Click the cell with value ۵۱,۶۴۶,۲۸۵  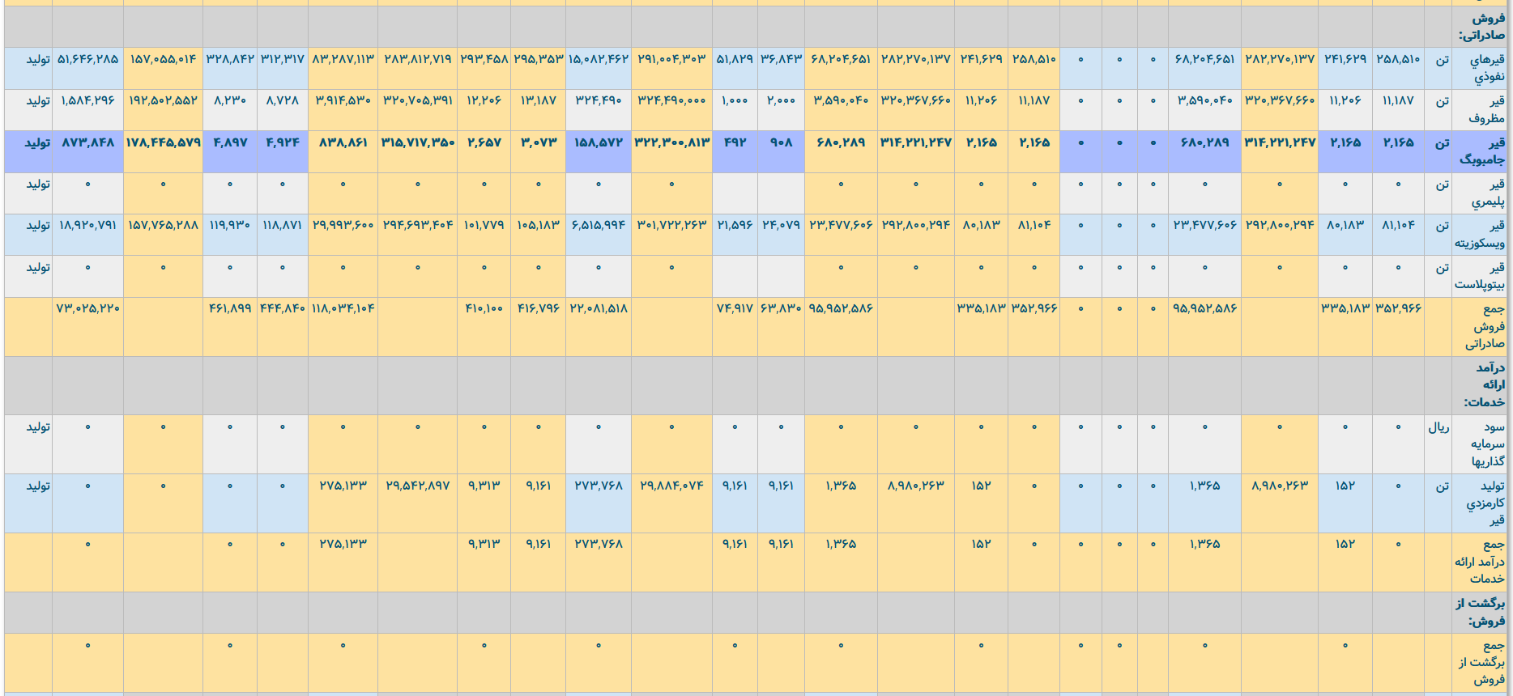point(87,59)
